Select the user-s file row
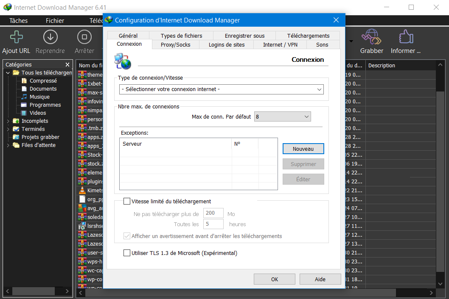This screenshot has height=299, width=449. click(91, 252)
